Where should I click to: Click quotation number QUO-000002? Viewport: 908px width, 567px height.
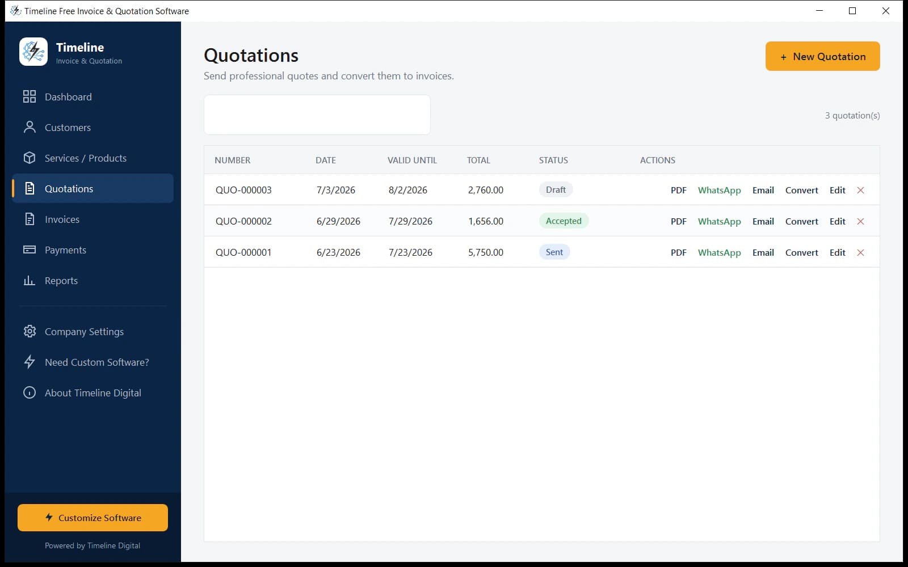243,221
